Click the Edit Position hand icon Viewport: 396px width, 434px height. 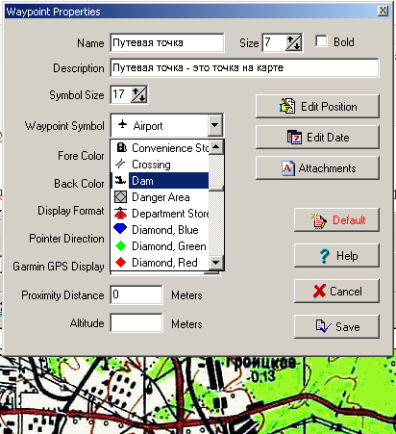point(287,106)
